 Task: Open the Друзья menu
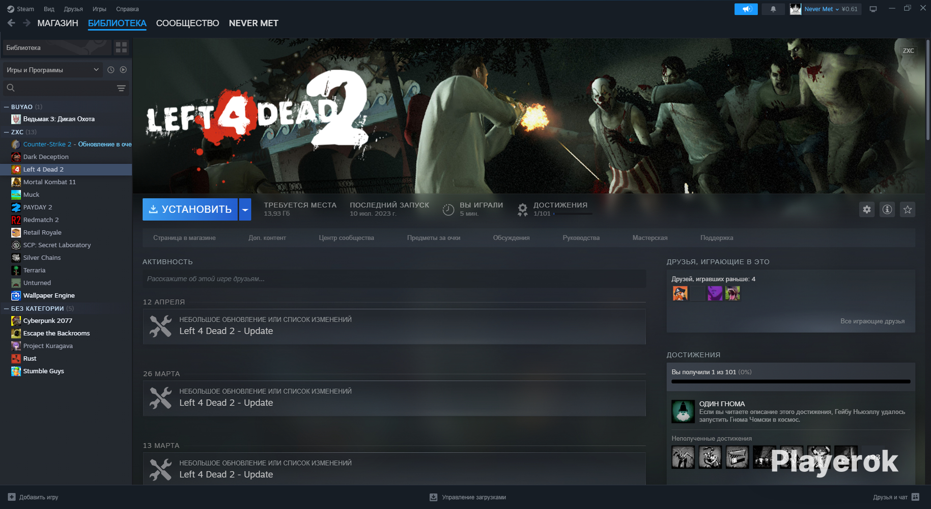73,9
